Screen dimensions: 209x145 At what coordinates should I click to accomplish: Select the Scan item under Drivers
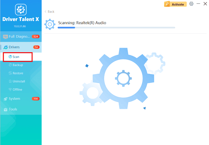(16, 56)
